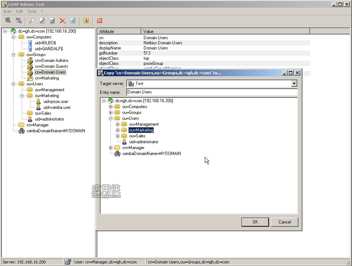Click the cn=Marketing mail group icon
Image resolution: width=352 pixels, height=266 pixels.
point(30,78)
